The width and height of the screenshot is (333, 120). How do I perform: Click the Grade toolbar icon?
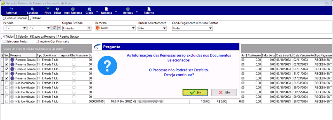[89, 9]
